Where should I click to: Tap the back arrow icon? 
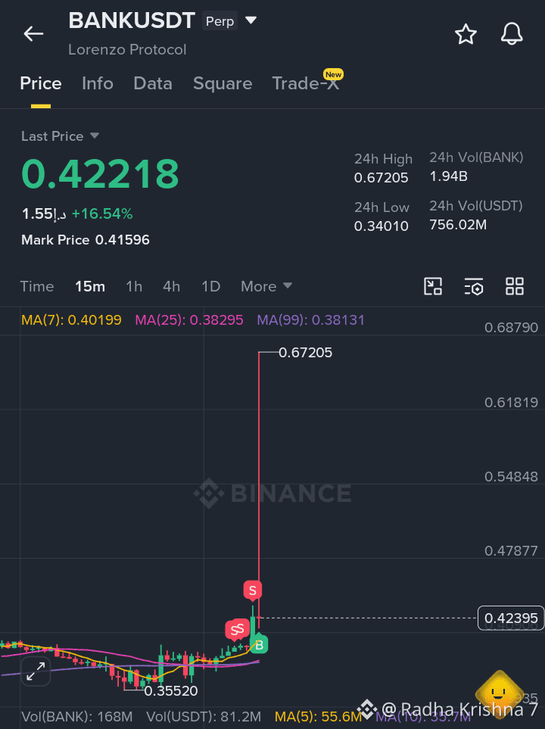tap(33, 34)
